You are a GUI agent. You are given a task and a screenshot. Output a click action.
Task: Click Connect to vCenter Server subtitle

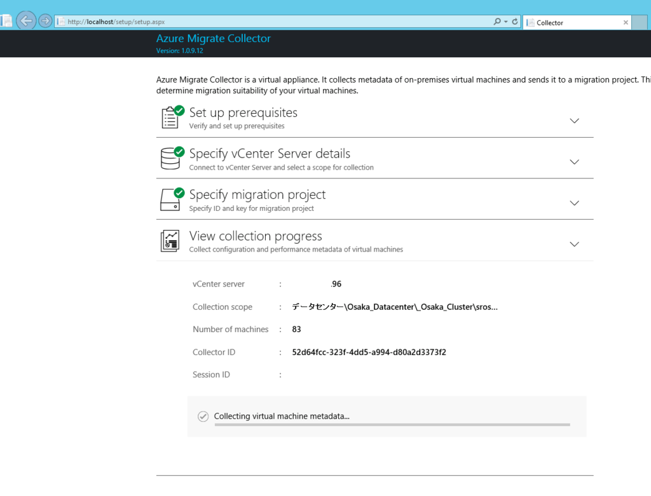[282, 167]
